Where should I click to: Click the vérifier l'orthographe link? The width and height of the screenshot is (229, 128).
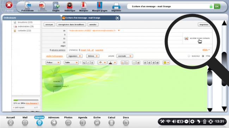[55, 56]
